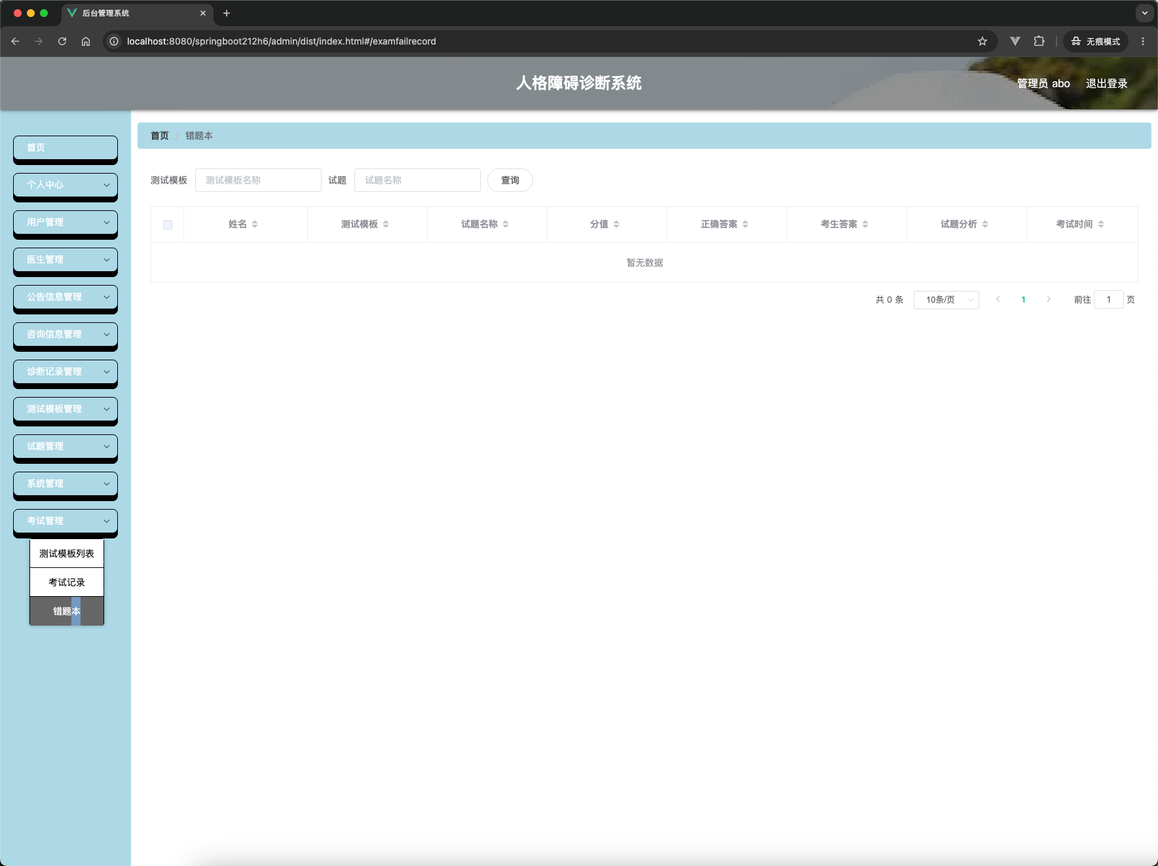
Task: Sort the 测试模板 column
Action: coord(386,224)
